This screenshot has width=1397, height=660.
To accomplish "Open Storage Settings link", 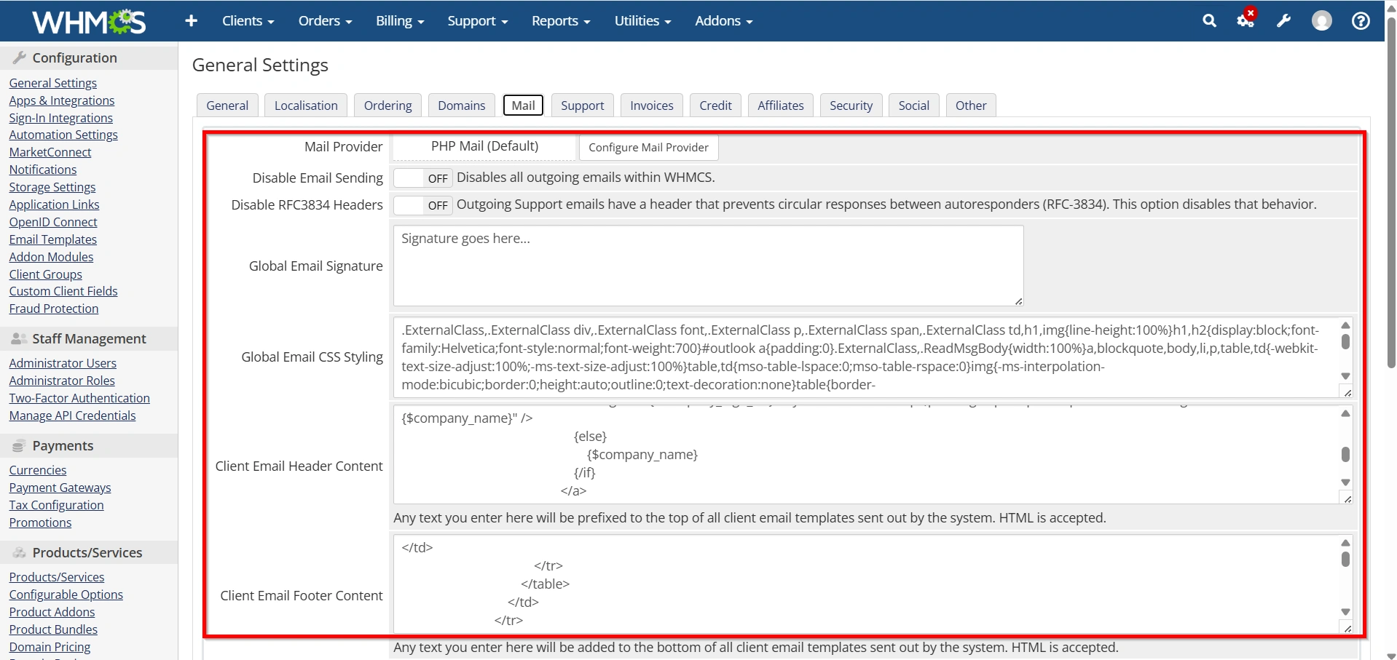I will (52, 187).
